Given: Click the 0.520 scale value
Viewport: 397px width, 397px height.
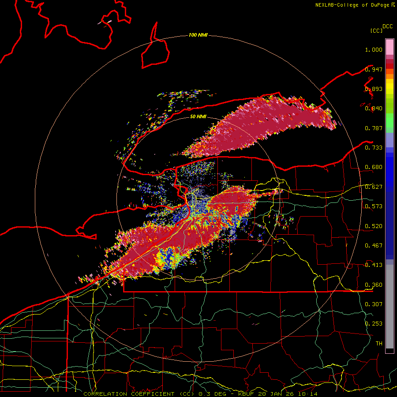Looking at the screenshot, I should pyautogui.click(x=374, y=226).
